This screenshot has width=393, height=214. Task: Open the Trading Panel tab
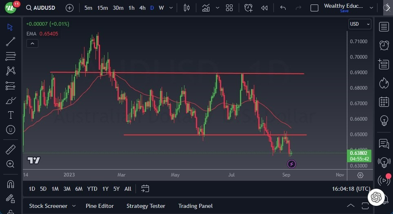[195, 206]
